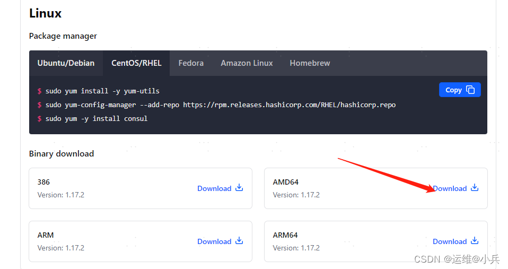Screen dimensions: 508x269
Task: Switch to the Ubuntu/Debian tab
Action: (66, 63)
